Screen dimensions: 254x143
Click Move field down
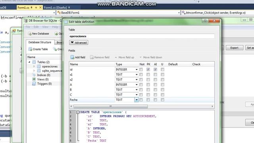[x=151, y=57]
